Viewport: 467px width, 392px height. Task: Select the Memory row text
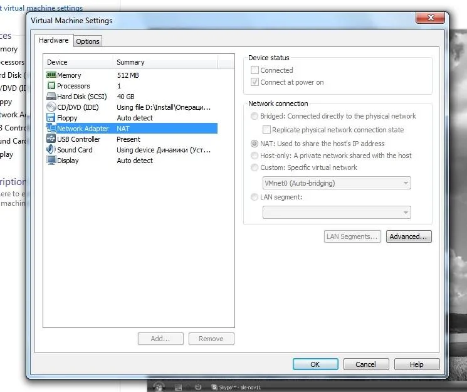(x=69, y=75)
